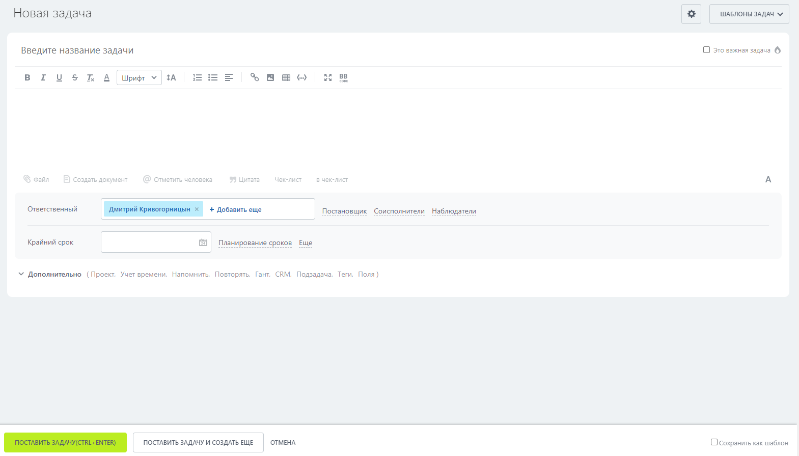The height and width of the screenshot is (456, 799).
Task: Click the в чек-лист option
Action: (332, 179)
